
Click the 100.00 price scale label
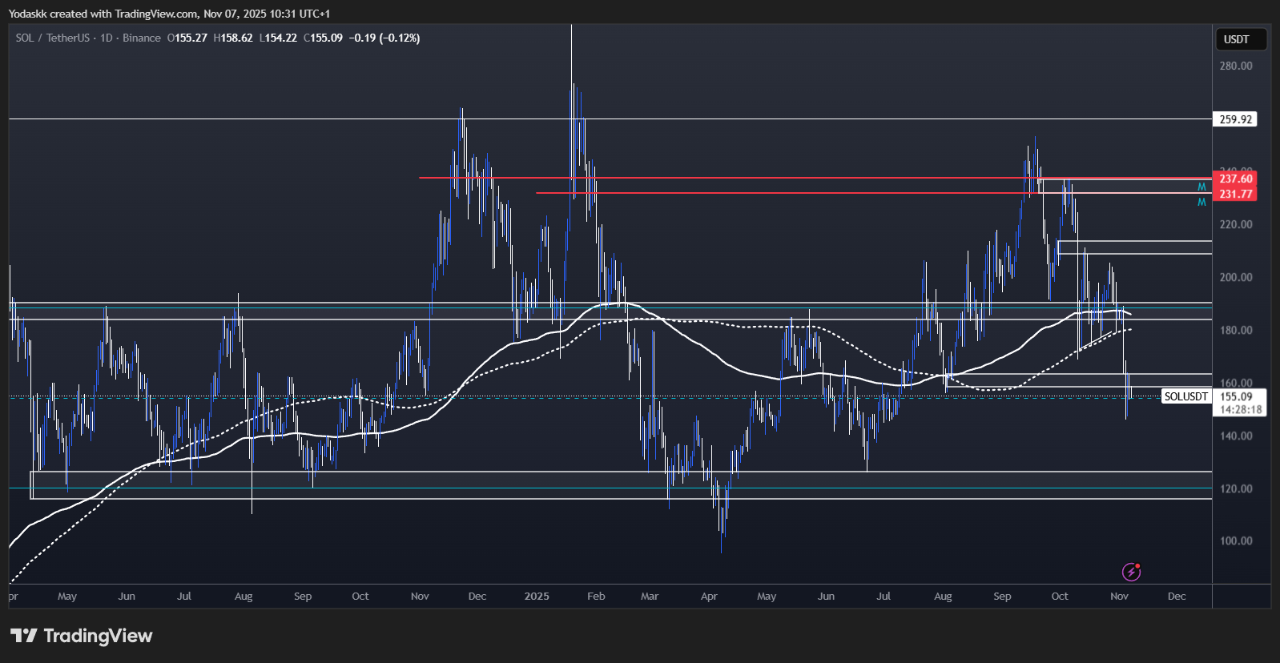(1235, 541)
